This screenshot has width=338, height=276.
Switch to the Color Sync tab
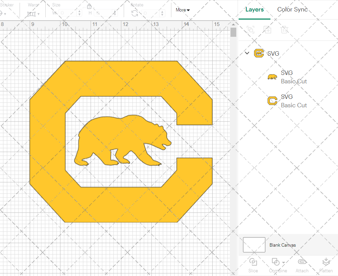292,9
